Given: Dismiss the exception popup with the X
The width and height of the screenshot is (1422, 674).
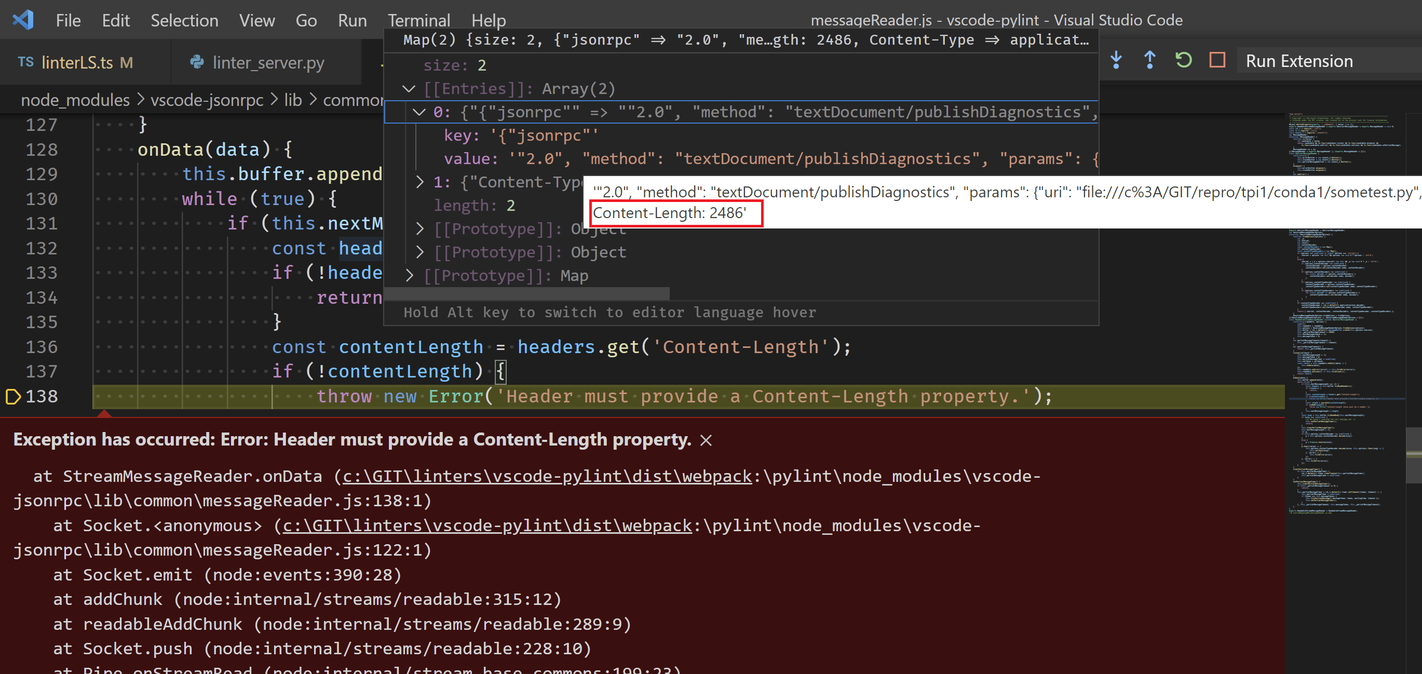Looking at the screenshot, I should (707, 440).
